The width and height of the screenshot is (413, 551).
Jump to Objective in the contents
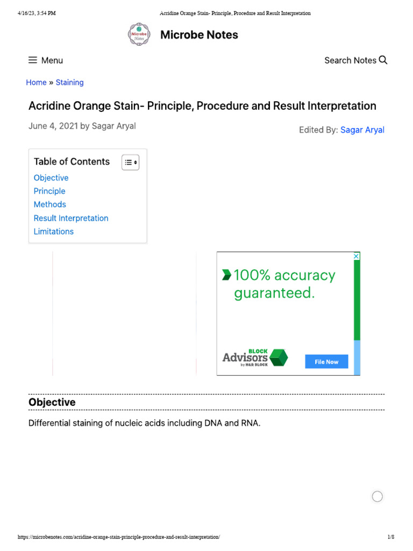pos(51,178)
